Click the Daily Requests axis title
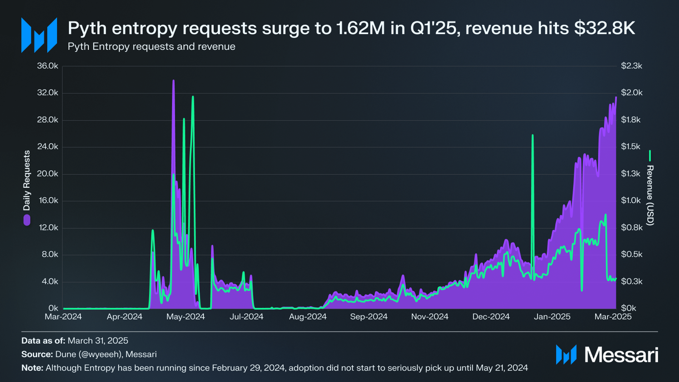 (27, 181)
